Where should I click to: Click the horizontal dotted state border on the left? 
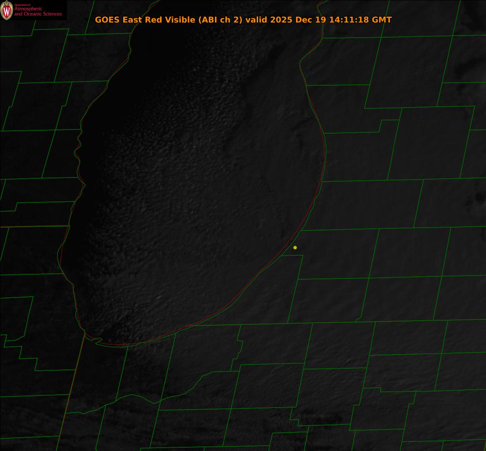[x=33, y=226]
